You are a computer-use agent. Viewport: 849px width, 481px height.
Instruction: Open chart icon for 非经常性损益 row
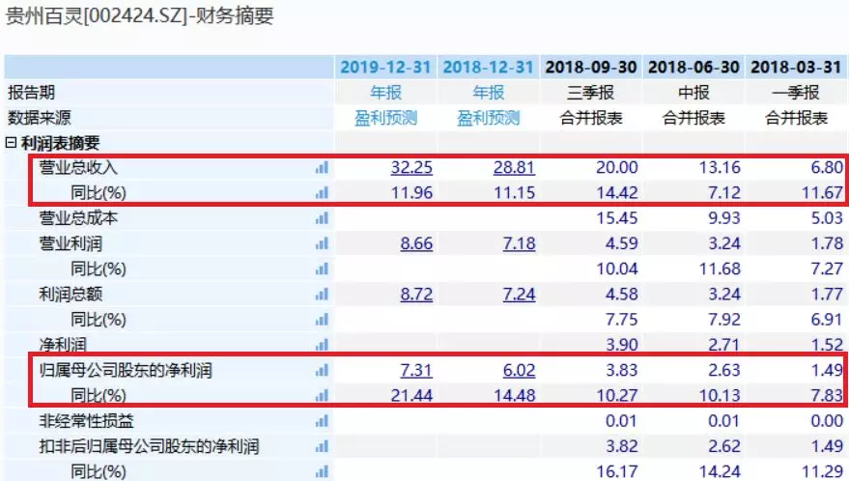(x=322, y=421)
